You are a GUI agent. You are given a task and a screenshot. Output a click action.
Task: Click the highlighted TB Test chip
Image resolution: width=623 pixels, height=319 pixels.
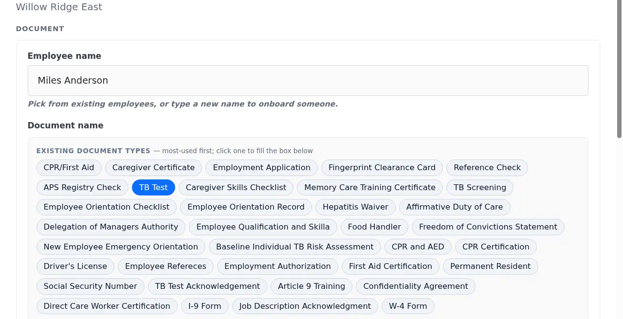click(153, 187)
